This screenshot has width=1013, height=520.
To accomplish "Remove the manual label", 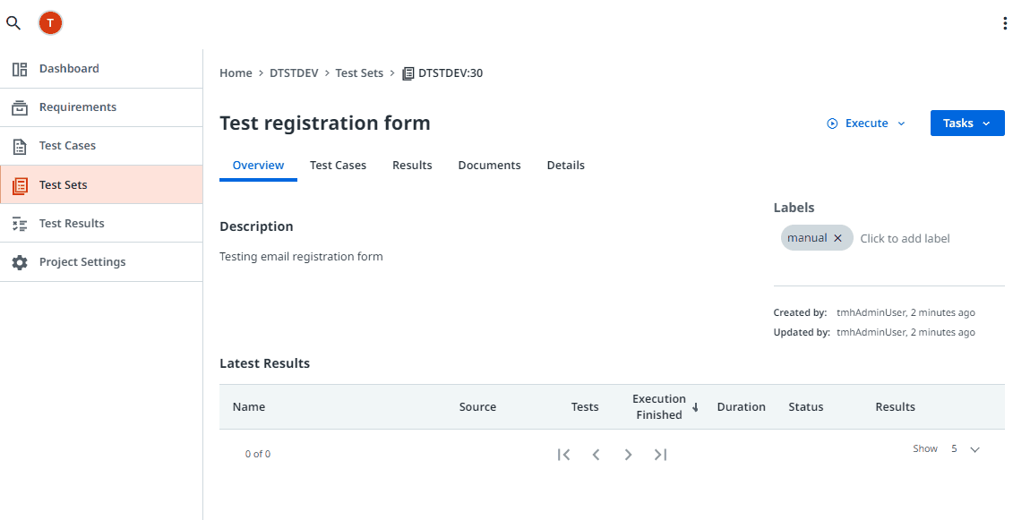I will 837,238.
